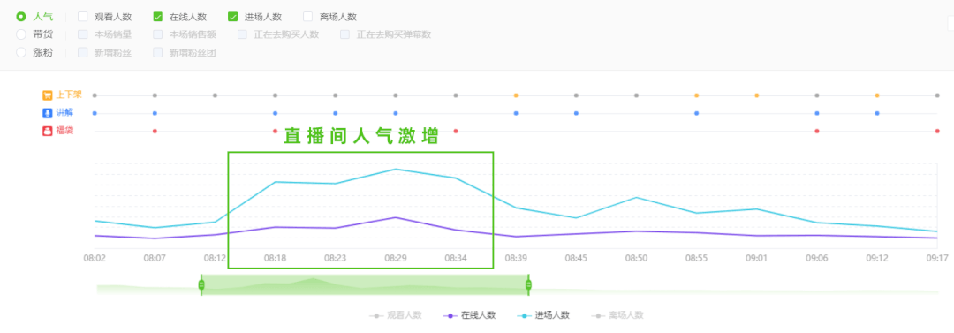
Task: Click orange 上下架 marker at 08:55
Action: pos(697,95)
